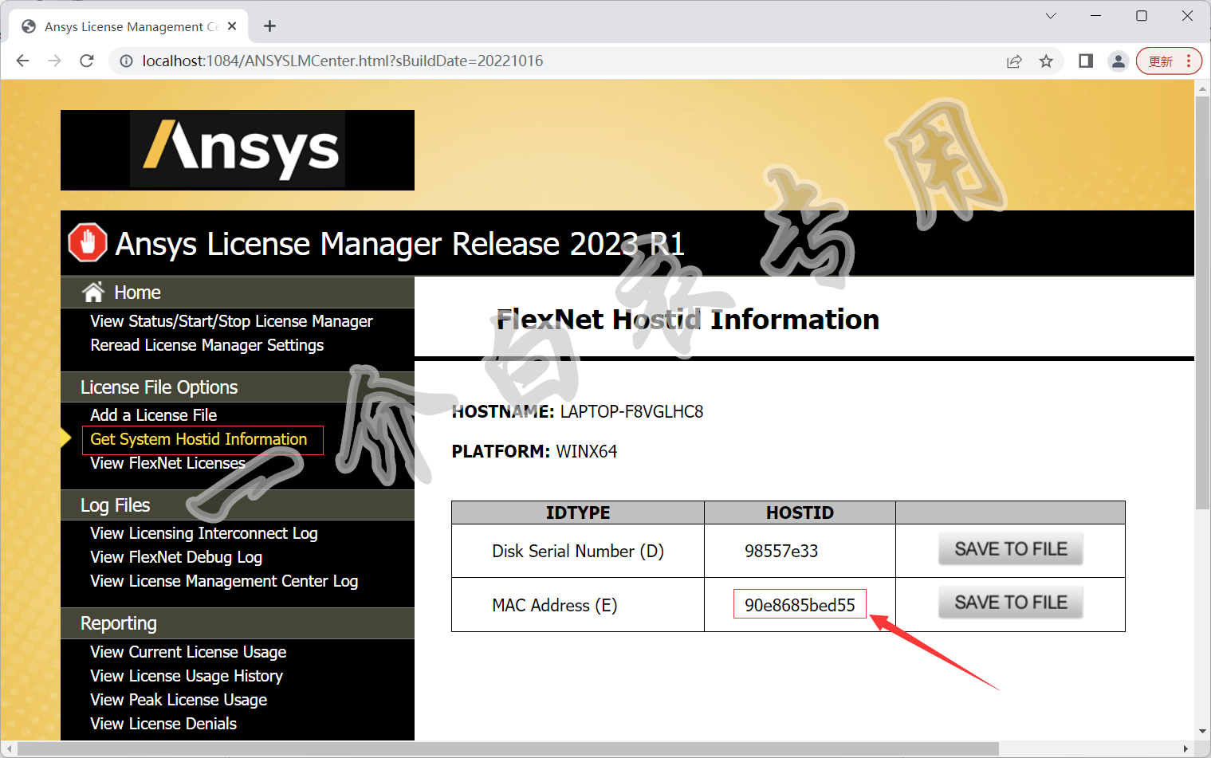Click the share page icon
1211x758 pixels.
tap(1014, 61)
